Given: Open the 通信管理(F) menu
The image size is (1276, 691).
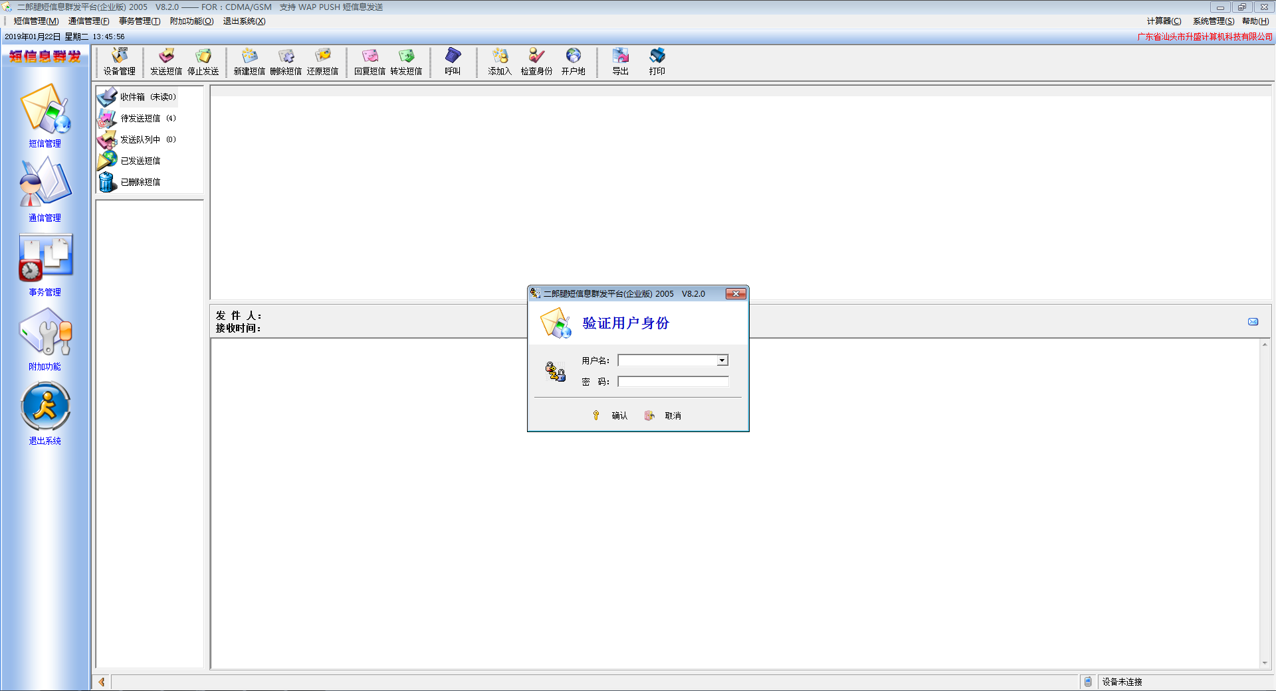Looking at the screenshot, I should (88, 21).
